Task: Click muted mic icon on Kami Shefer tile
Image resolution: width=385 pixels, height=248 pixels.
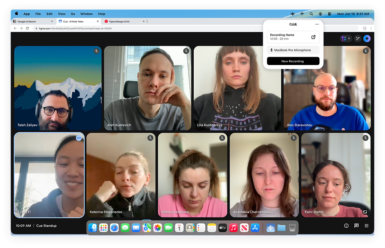Action: (x=365, y=138)
